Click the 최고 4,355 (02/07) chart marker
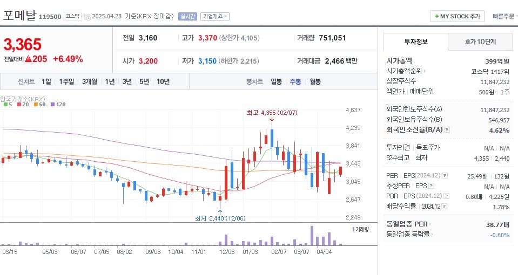The height and width of the screenshot is (275, 518). point(272,113)
